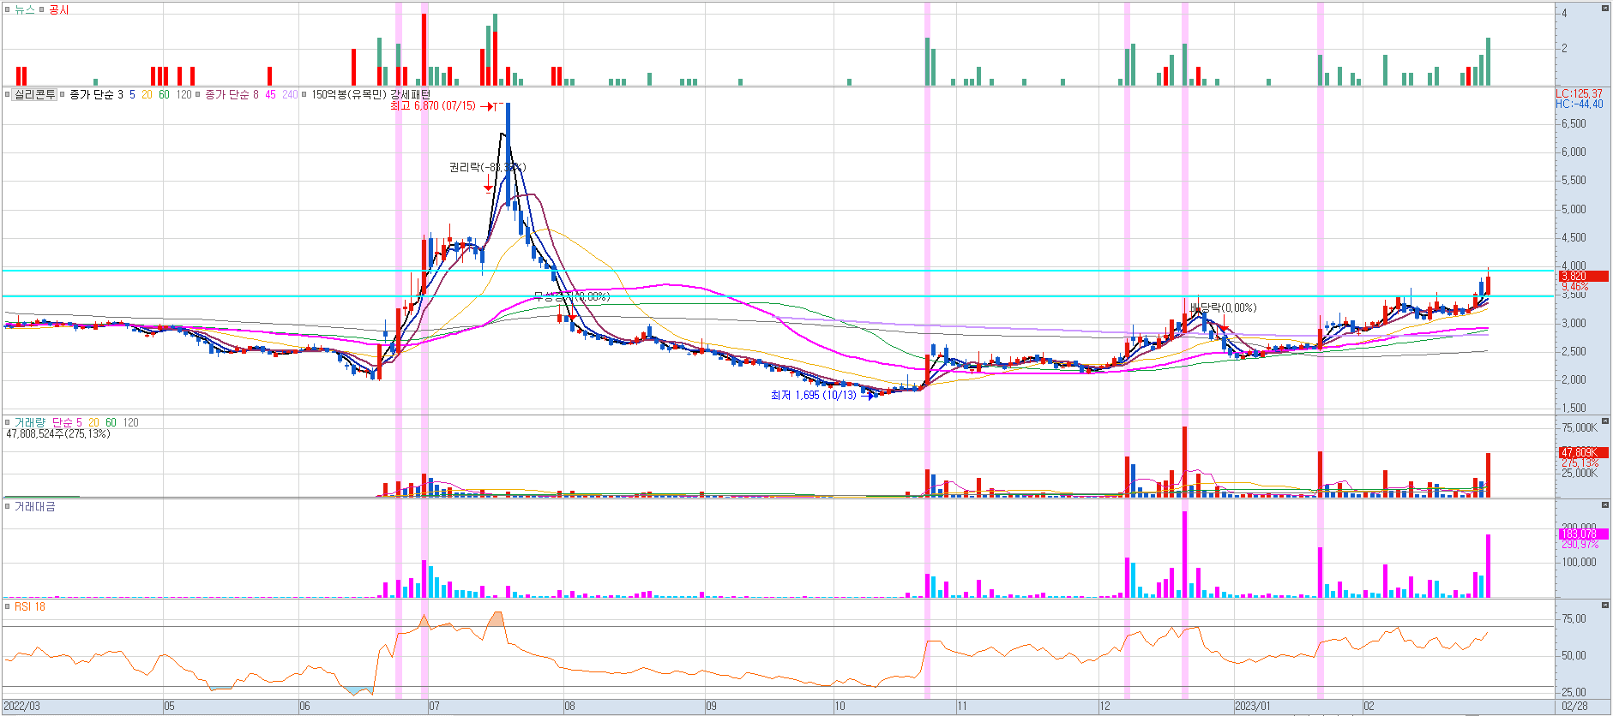Image resolution: width=1613 pixels, height=716 pixels.
Task: Click the square marker before 150억봉(유목민)
Action: tap(304, 94)
